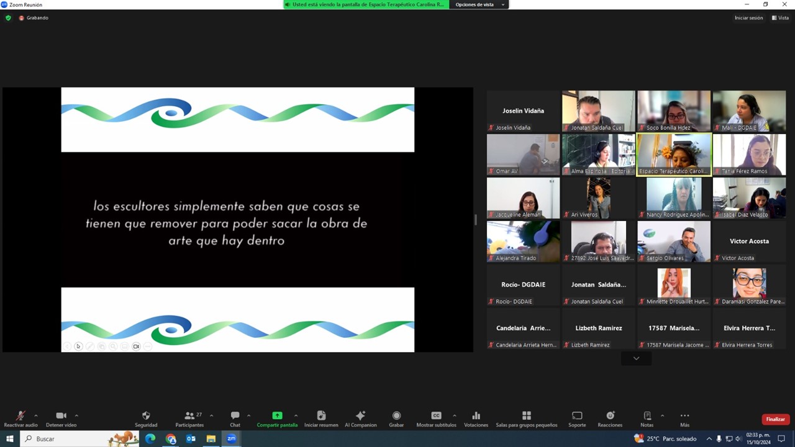This screenshot has width=795, height=447.
Task: Click the Grabar record icon
Action: tap(396, 416)
